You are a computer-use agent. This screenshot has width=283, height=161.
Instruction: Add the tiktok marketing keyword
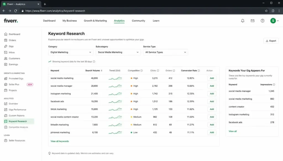(x=212, y=109)
